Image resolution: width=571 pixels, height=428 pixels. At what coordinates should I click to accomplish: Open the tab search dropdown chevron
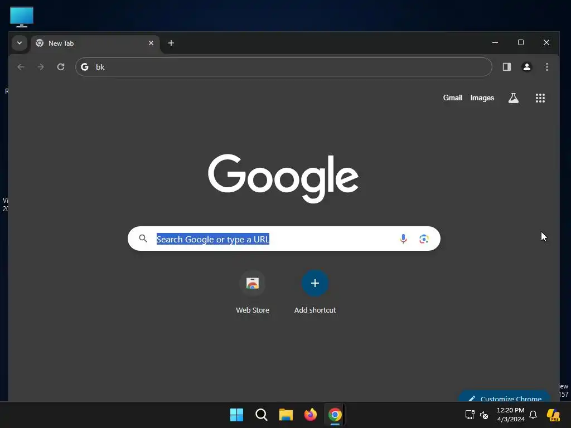pyautogui.click(x=20, y=43)
